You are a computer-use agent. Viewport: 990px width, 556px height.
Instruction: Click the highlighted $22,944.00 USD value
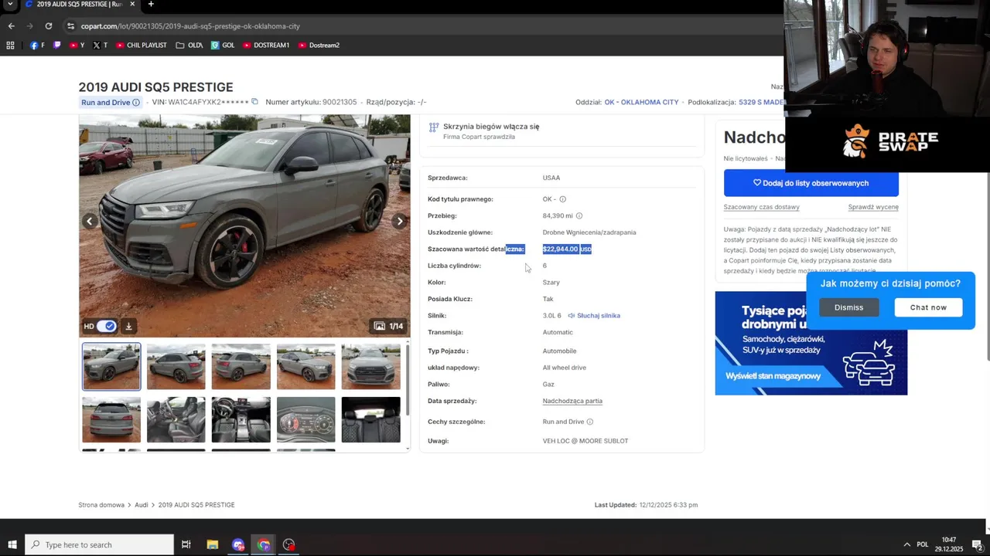pos(567,249)
